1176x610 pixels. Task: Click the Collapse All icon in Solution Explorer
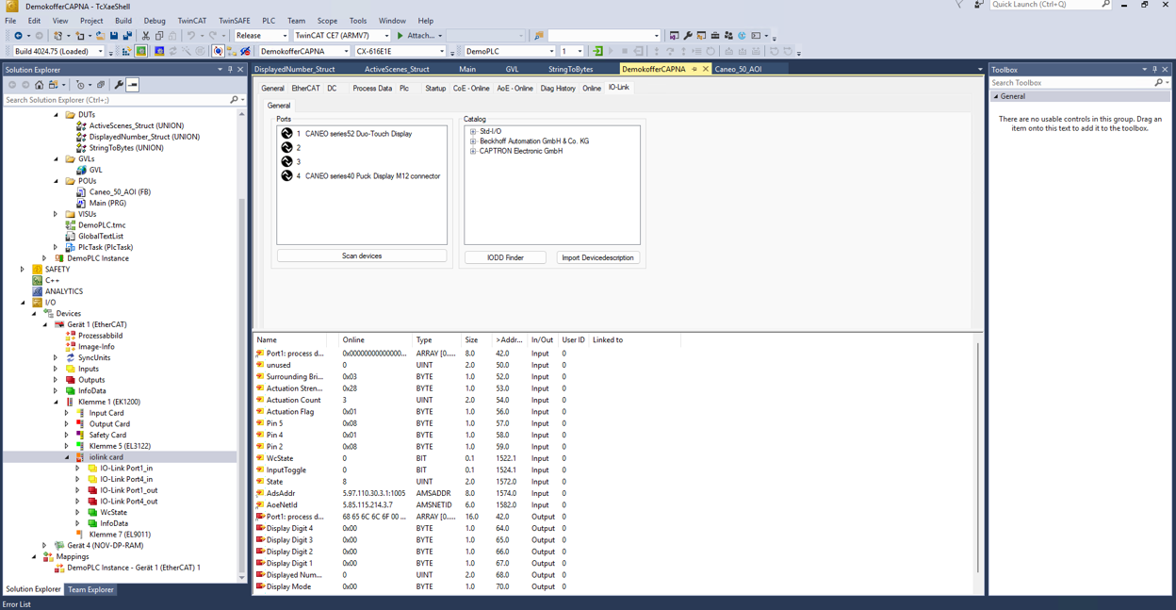click(x=101, y=85)
